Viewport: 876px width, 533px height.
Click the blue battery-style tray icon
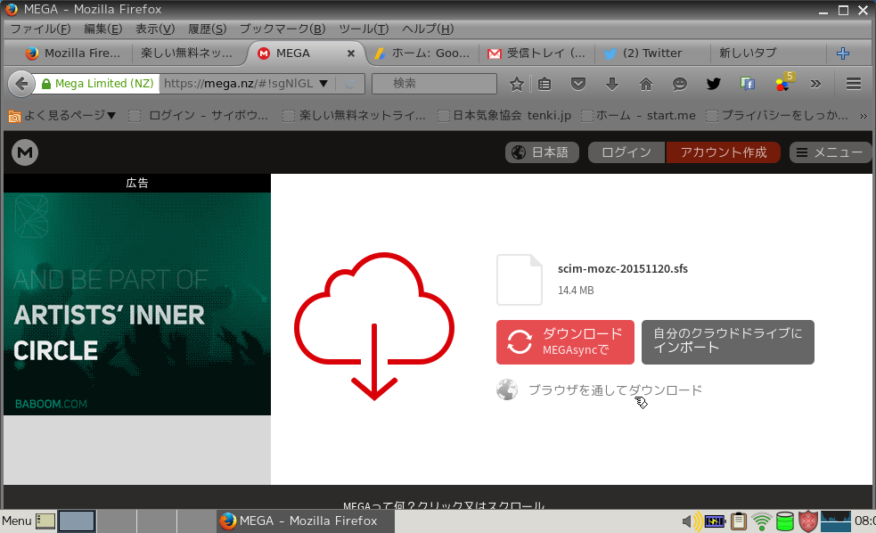click(715, 521)
